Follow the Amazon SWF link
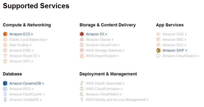Image resolution: width=204 pixels, height=107 pixels. click(x=175, y=50)
